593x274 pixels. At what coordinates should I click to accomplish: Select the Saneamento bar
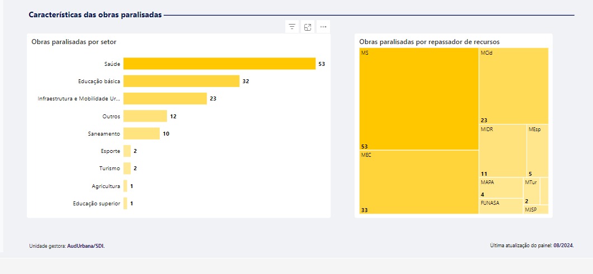pyautogui.click(x=141, y=133)
